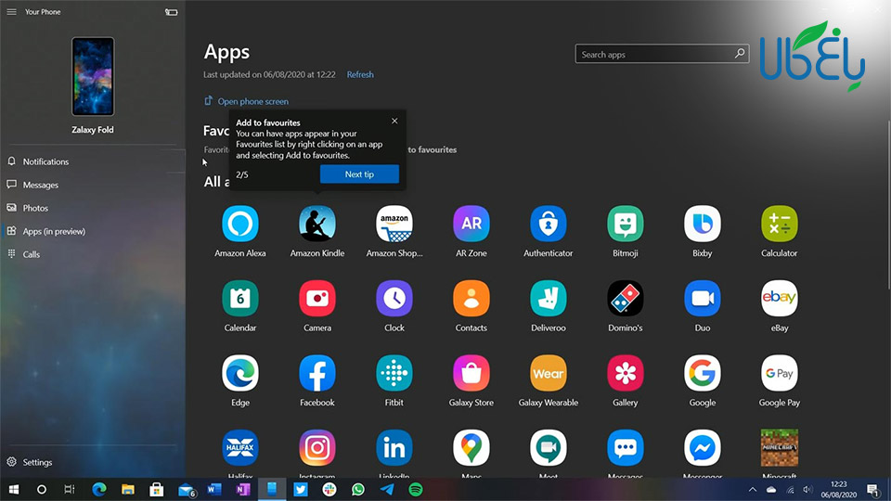The width and height of the screenshot is (891, 501).
Task: Launch the Galaxy Wearable app
Action: (x=549, y=373)
